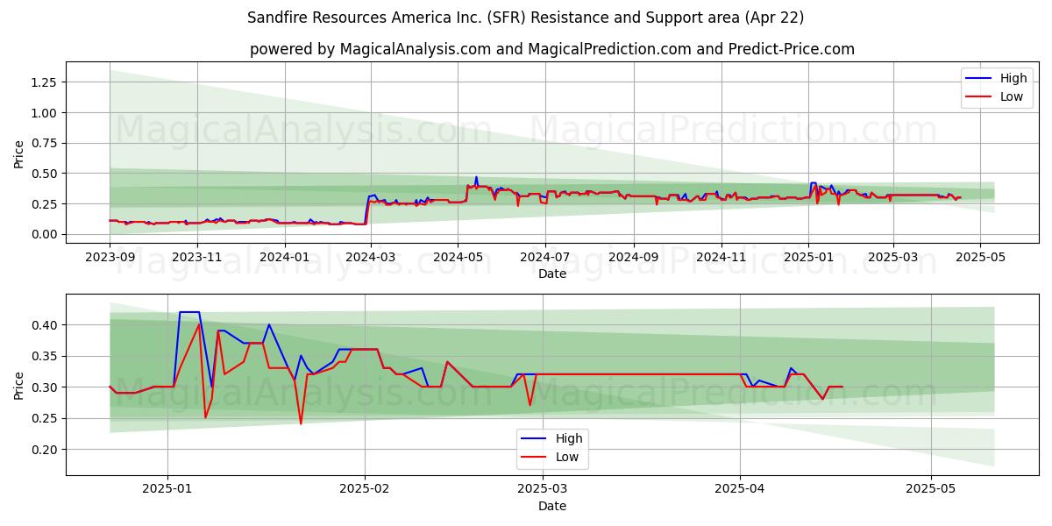Click the '2025-01' tick of the upper chart
This screenshot has height=526, width=1052.
[809, 258]
